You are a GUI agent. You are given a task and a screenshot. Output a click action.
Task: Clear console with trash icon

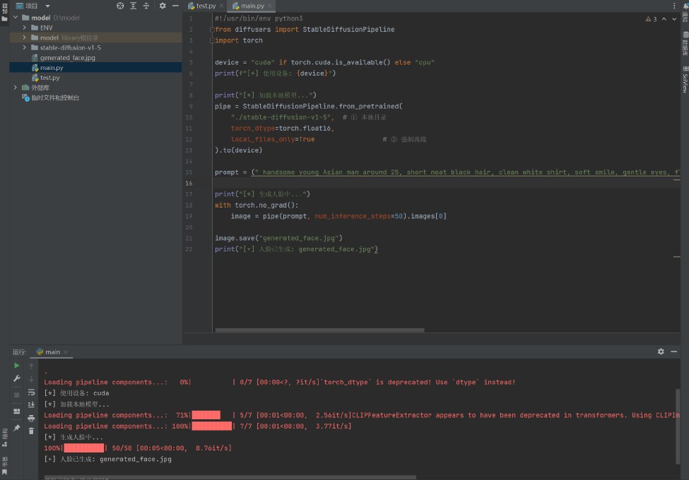click(31, 431)
